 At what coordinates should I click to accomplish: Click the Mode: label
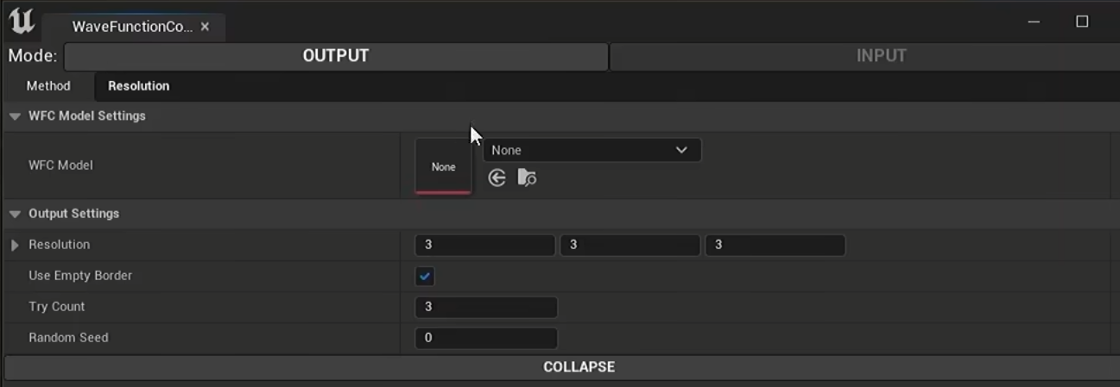(x=33, y=56)
